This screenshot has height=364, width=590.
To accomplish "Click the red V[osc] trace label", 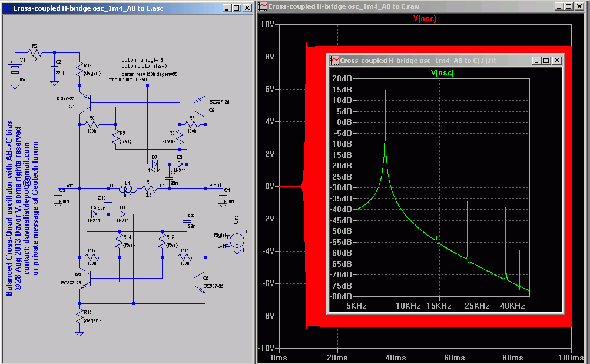I will point(425,19).
